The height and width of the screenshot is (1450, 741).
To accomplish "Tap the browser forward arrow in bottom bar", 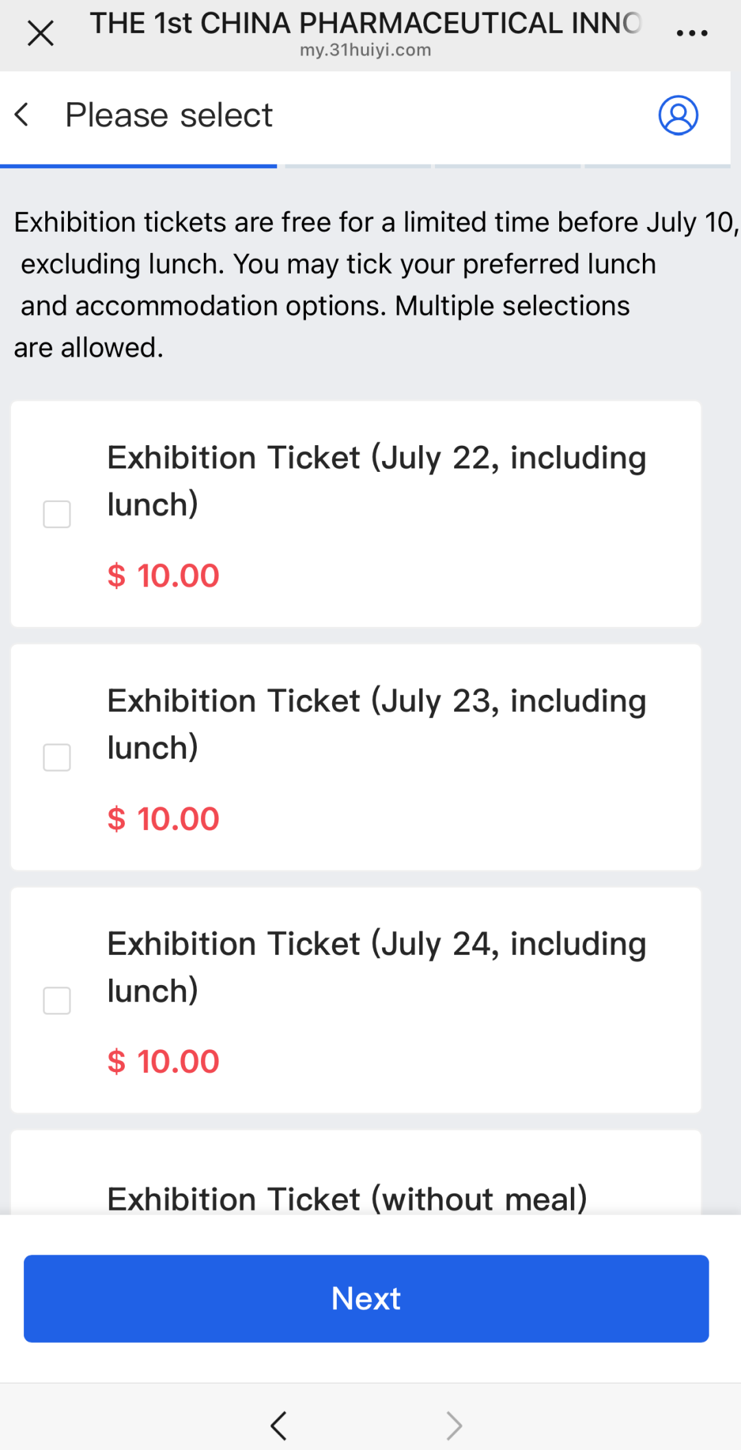I will (x=454, y=1425).
